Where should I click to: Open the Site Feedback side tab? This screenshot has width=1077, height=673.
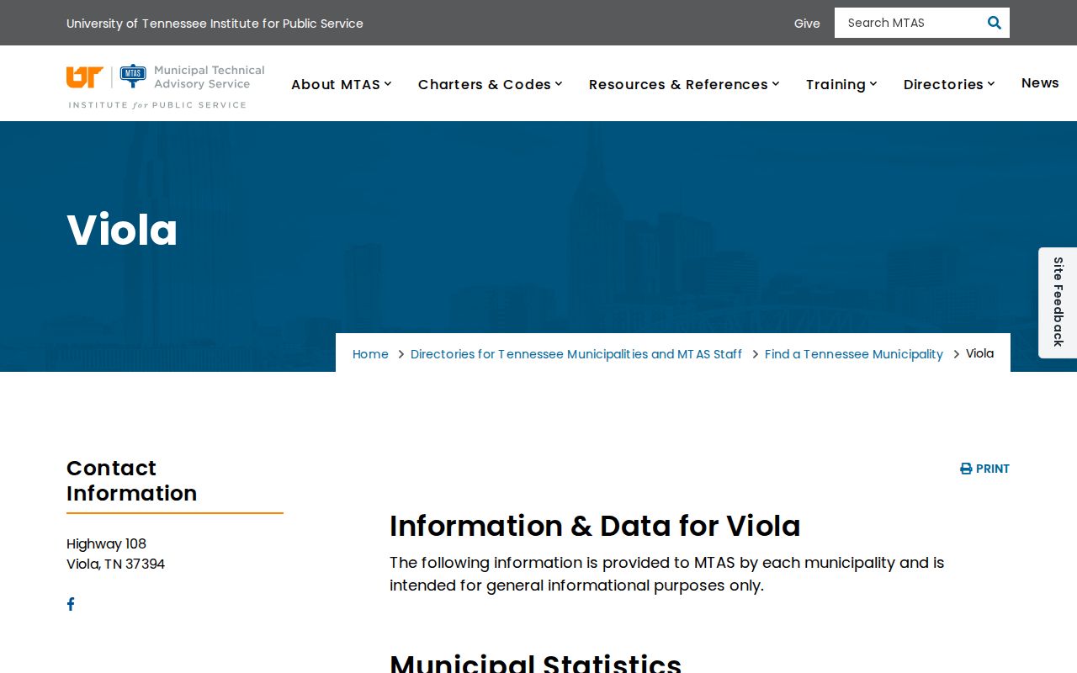(x=1058, y=302)
